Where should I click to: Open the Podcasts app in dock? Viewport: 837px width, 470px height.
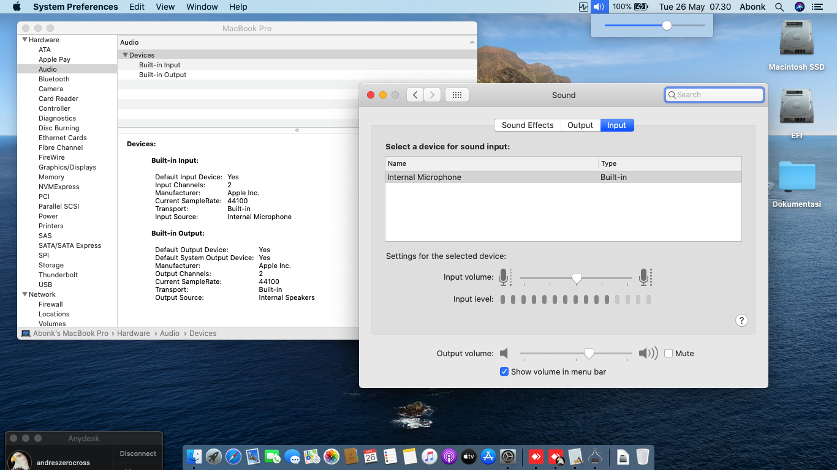click(449, 457)
